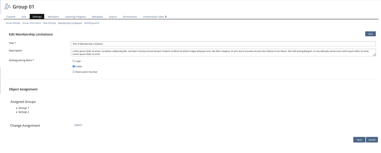Click the Group 01 people icon
The height and width of the screenshot is (153, 381).
(x=8, y=7)
